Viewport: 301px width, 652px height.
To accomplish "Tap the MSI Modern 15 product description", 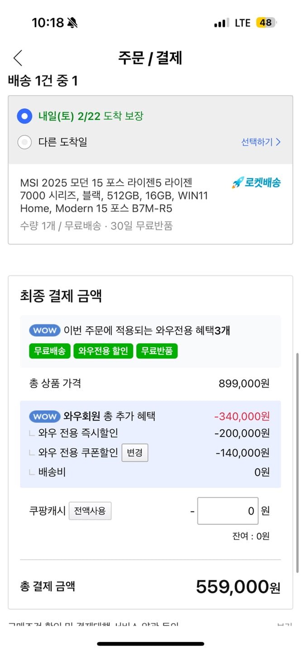I will click(109, 196).
